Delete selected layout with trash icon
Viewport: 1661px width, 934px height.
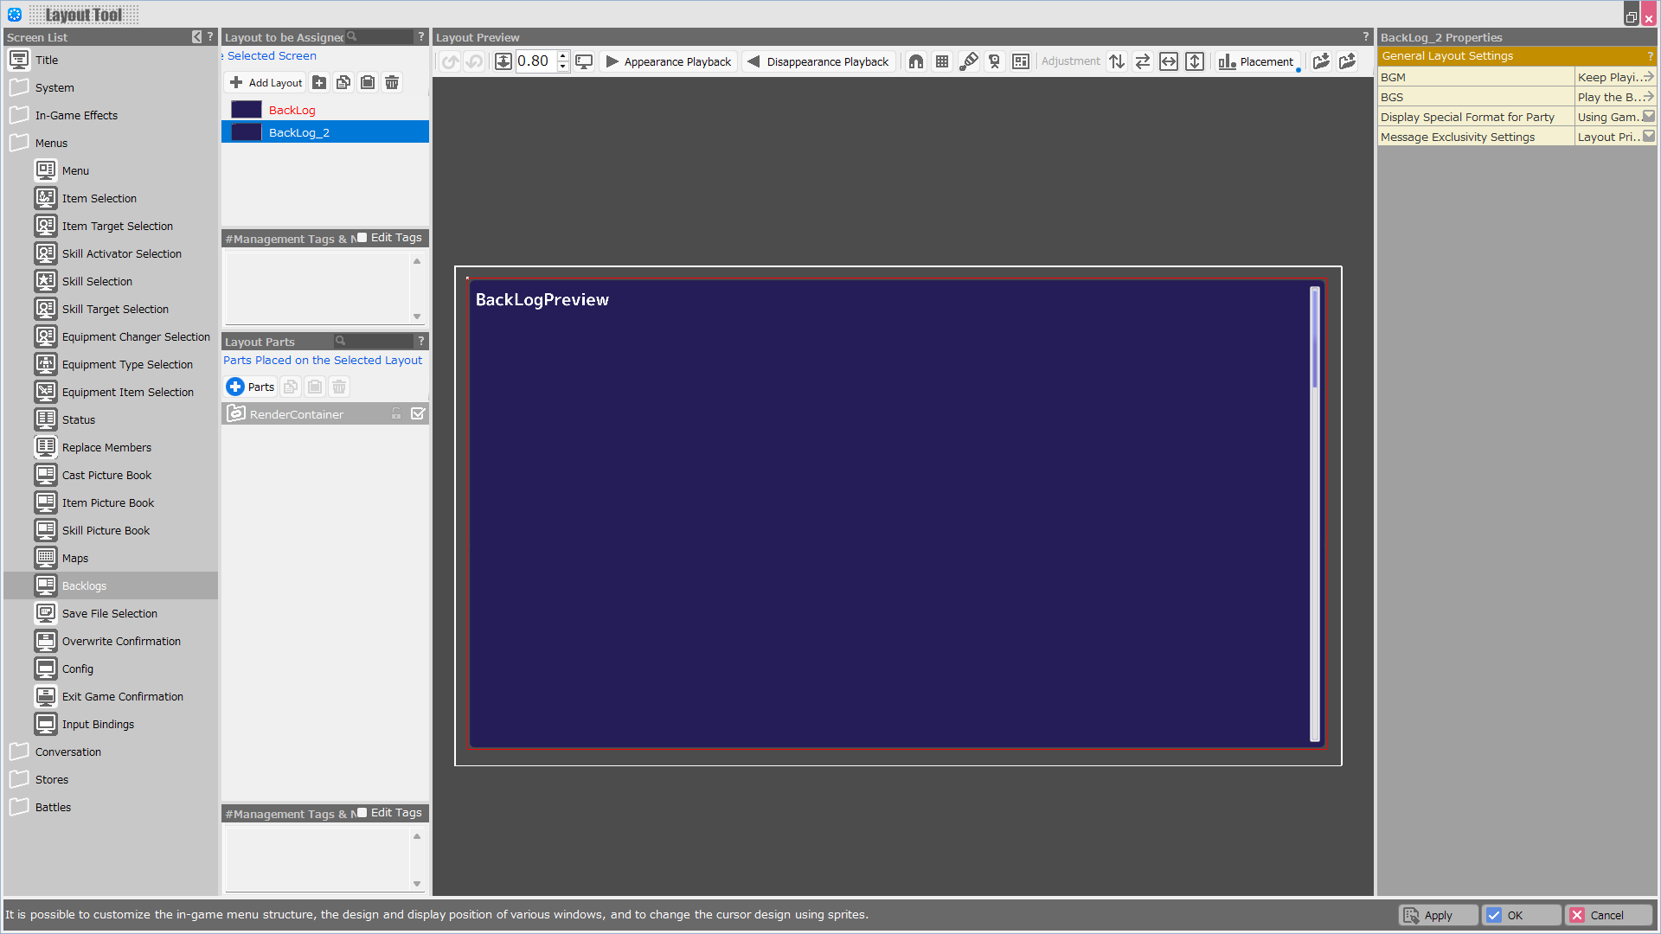point(392,82)
